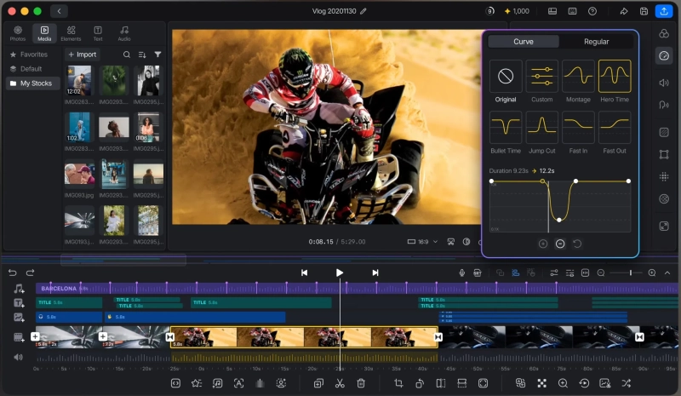Click the export share button
Screen dimensions: 681x396
point(664,11)
